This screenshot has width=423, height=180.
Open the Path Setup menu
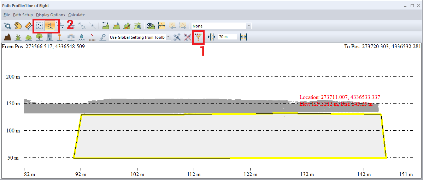23,15
